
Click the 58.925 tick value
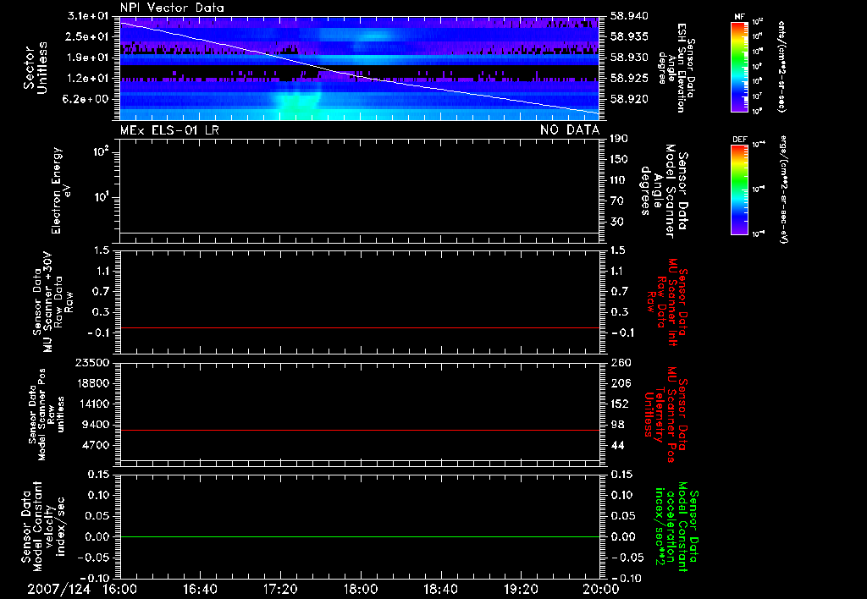[x=629, y=79]
